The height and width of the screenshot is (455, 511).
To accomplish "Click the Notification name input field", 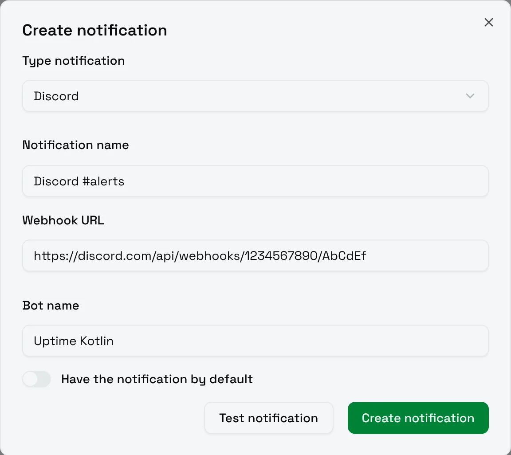I will pos(255,181).
